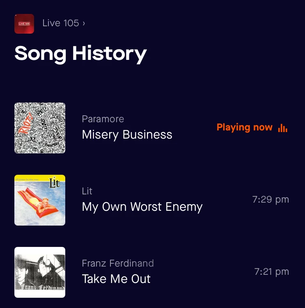Open My Own Worst Enemy song
305x308 pixels.
click(142, 207)
